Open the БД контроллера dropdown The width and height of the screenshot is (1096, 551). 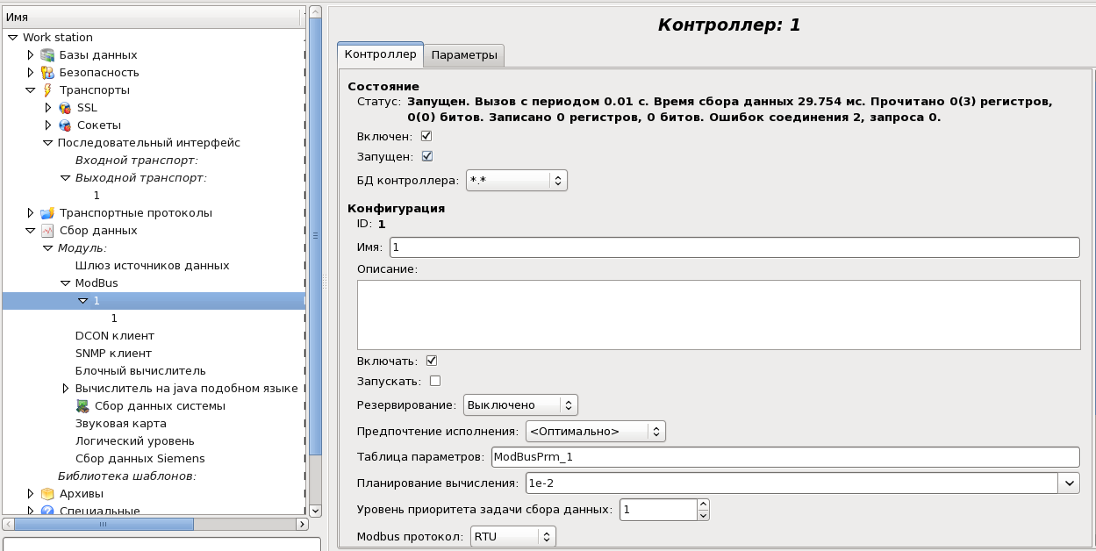click(x=517, y=181)
